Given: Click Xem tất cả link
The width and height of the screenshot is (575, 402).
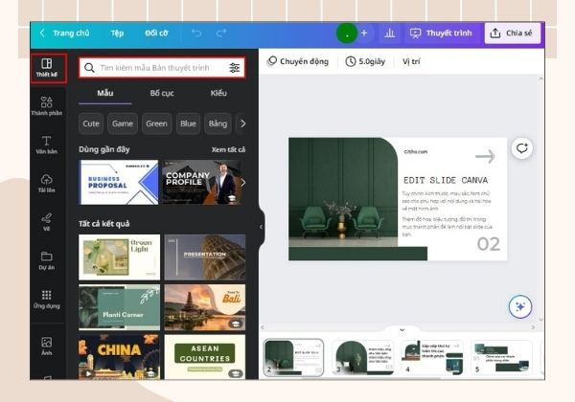Looking at the screenshot, I should [228, 149].
